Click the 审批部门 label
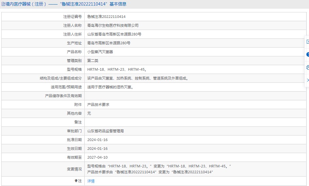The width and height of the screenshot is (309, 186). [x=74, y=131]
